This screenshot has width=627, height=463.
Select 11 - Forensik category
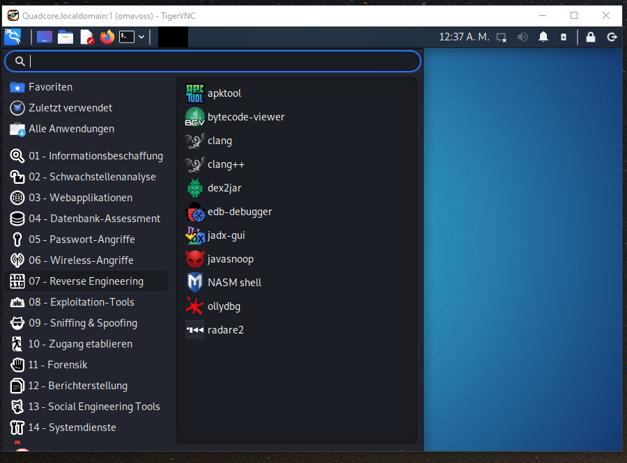pyautogui.click(x=87, y=365)
